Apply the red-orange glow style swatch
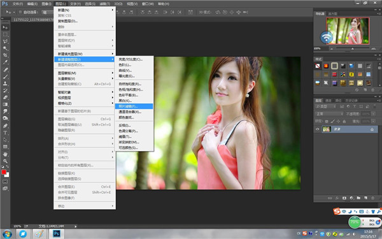The image size is (382, 239). [x=326, y=66]
